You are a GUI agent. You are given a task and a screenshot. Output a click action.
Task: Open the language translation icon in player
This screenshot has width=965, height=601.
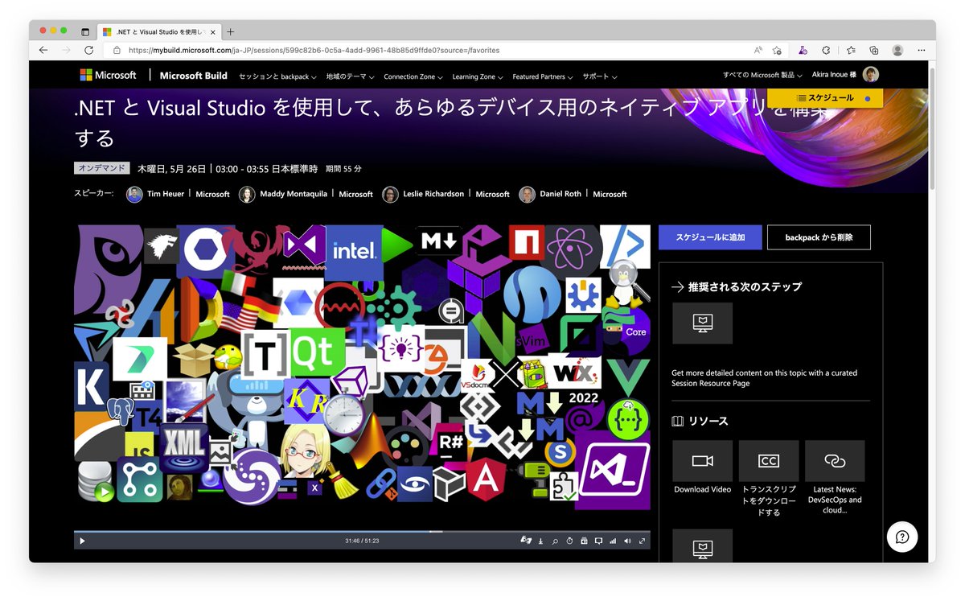[x=526, y=541]
